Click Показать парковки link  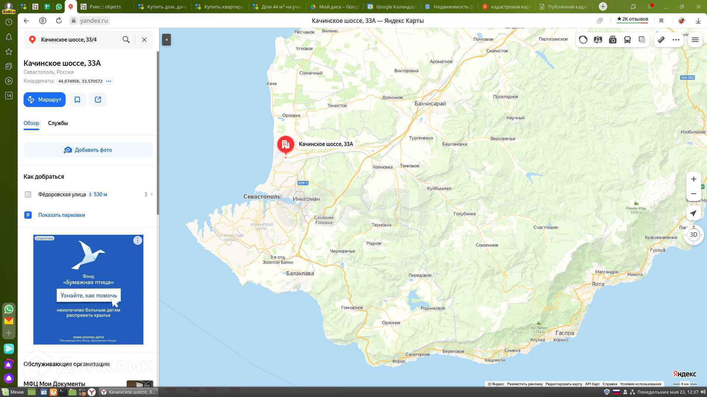tap(61, 215)
